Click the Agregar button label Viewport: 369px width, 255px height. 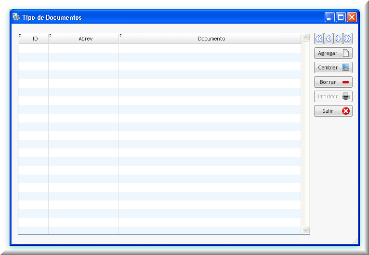click(328, 53)
